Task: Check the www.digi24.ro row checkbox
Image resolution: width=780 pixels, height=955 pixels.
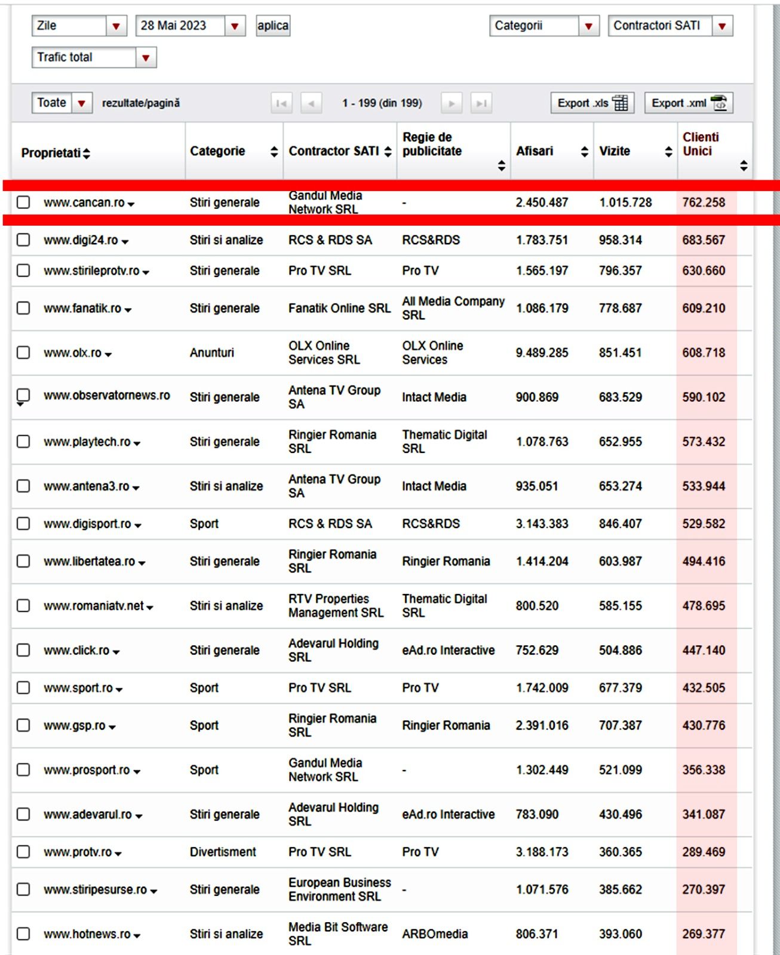Action: 23,240
